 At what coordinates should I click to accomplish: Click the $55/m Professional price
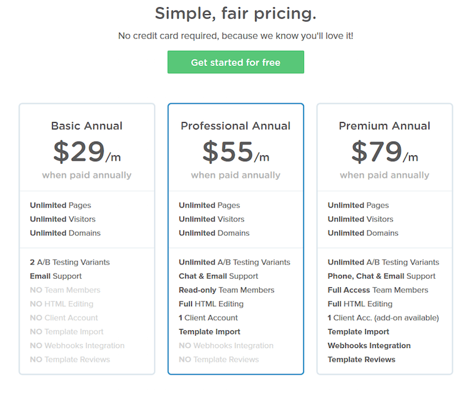236,151
